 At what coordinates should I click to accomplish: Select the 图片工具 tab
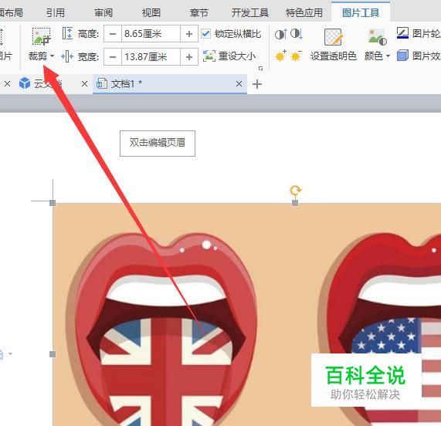[x=361, y=12]
